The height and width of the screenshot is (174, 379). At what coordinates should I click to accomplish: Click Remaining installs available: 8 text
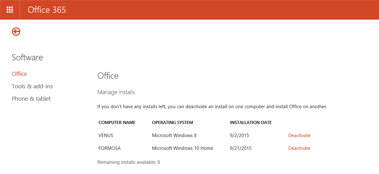128,162
